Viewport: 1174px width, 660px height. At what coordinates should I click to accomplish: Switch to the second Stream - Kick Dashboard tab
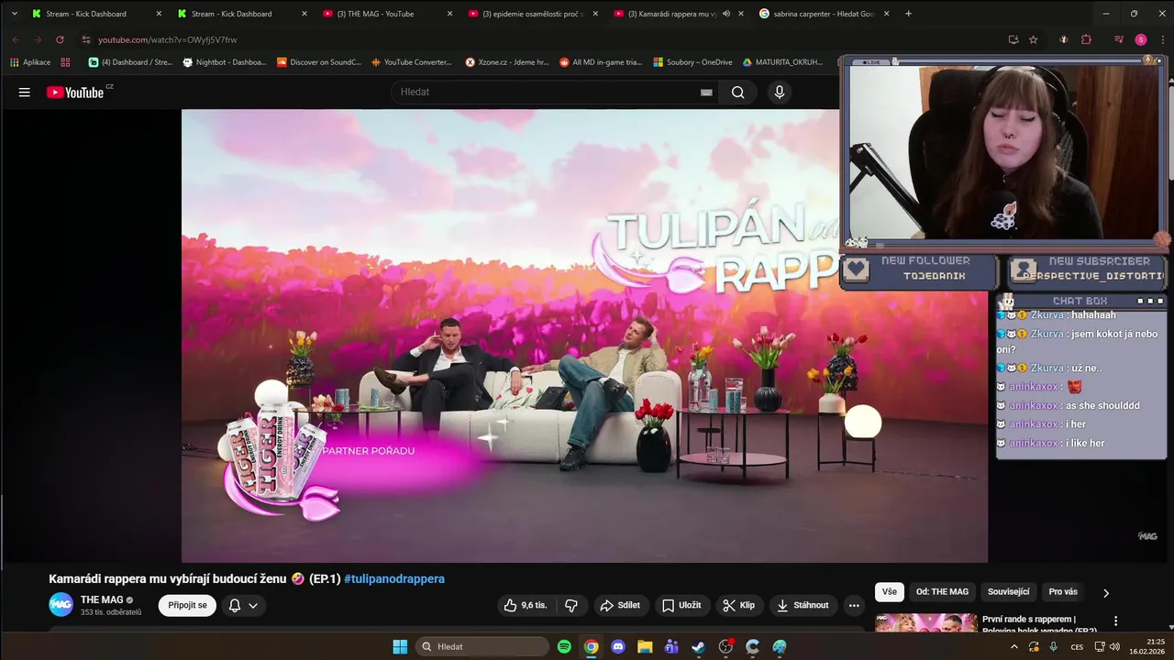(240, 14)
